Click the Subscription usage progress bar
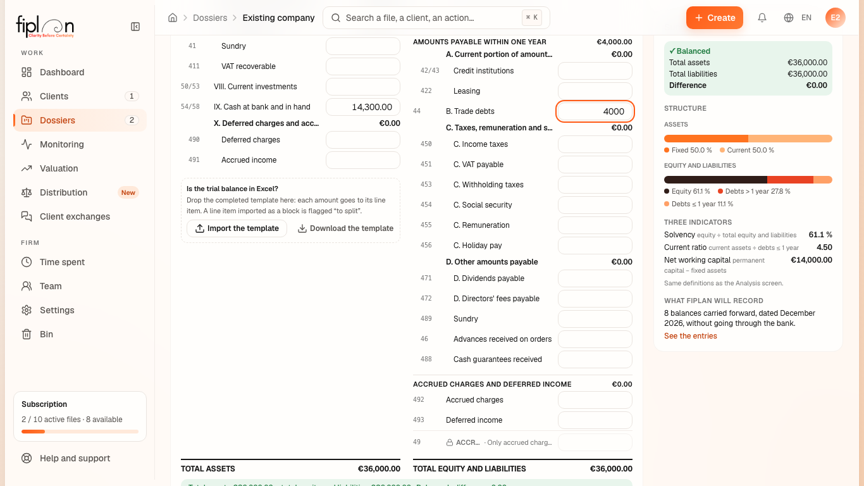Screen dimensions: 864x486 coord(80,432)
